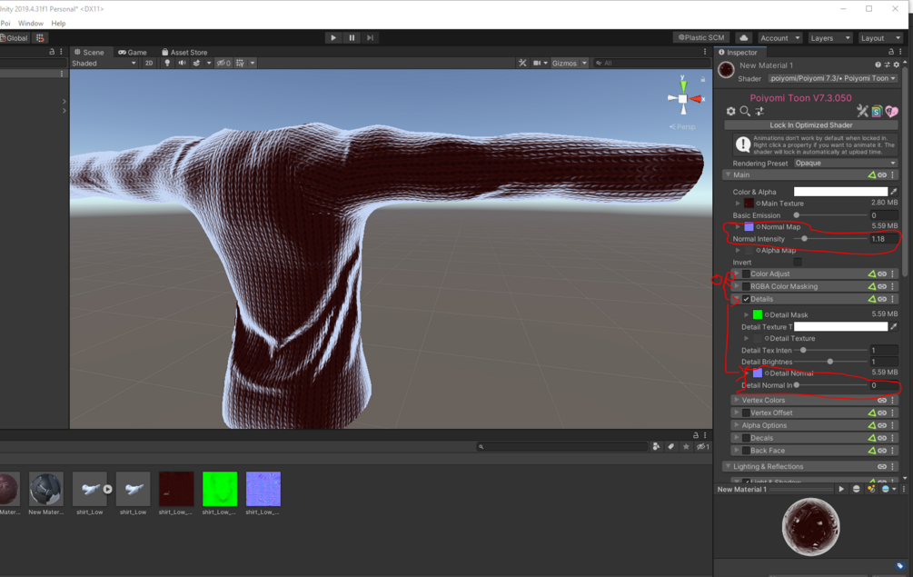Switch to the Asset Store tab
The width and height of the screenshot is (913, 577).
pos(184,52)
